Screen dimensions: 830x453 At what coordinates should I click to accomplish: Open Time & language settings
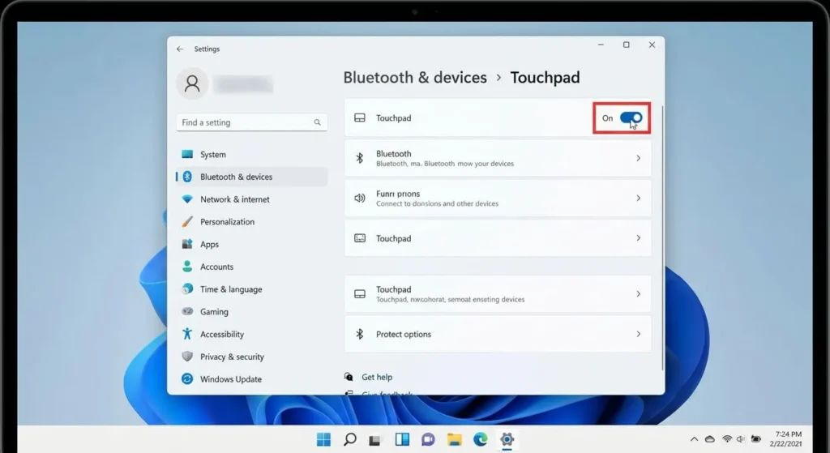coord(251,289)
